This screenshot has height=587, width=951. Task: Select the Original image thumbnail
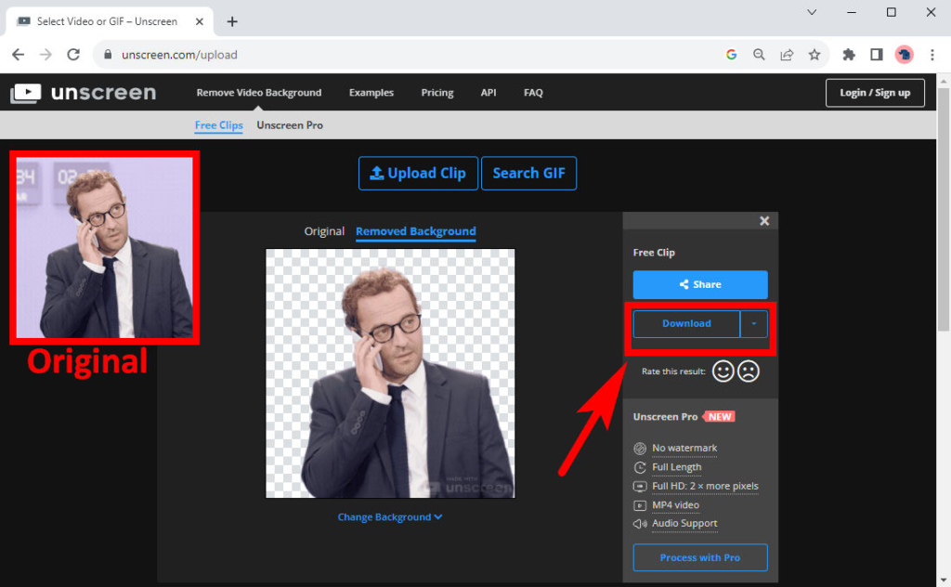click(104, 247)
